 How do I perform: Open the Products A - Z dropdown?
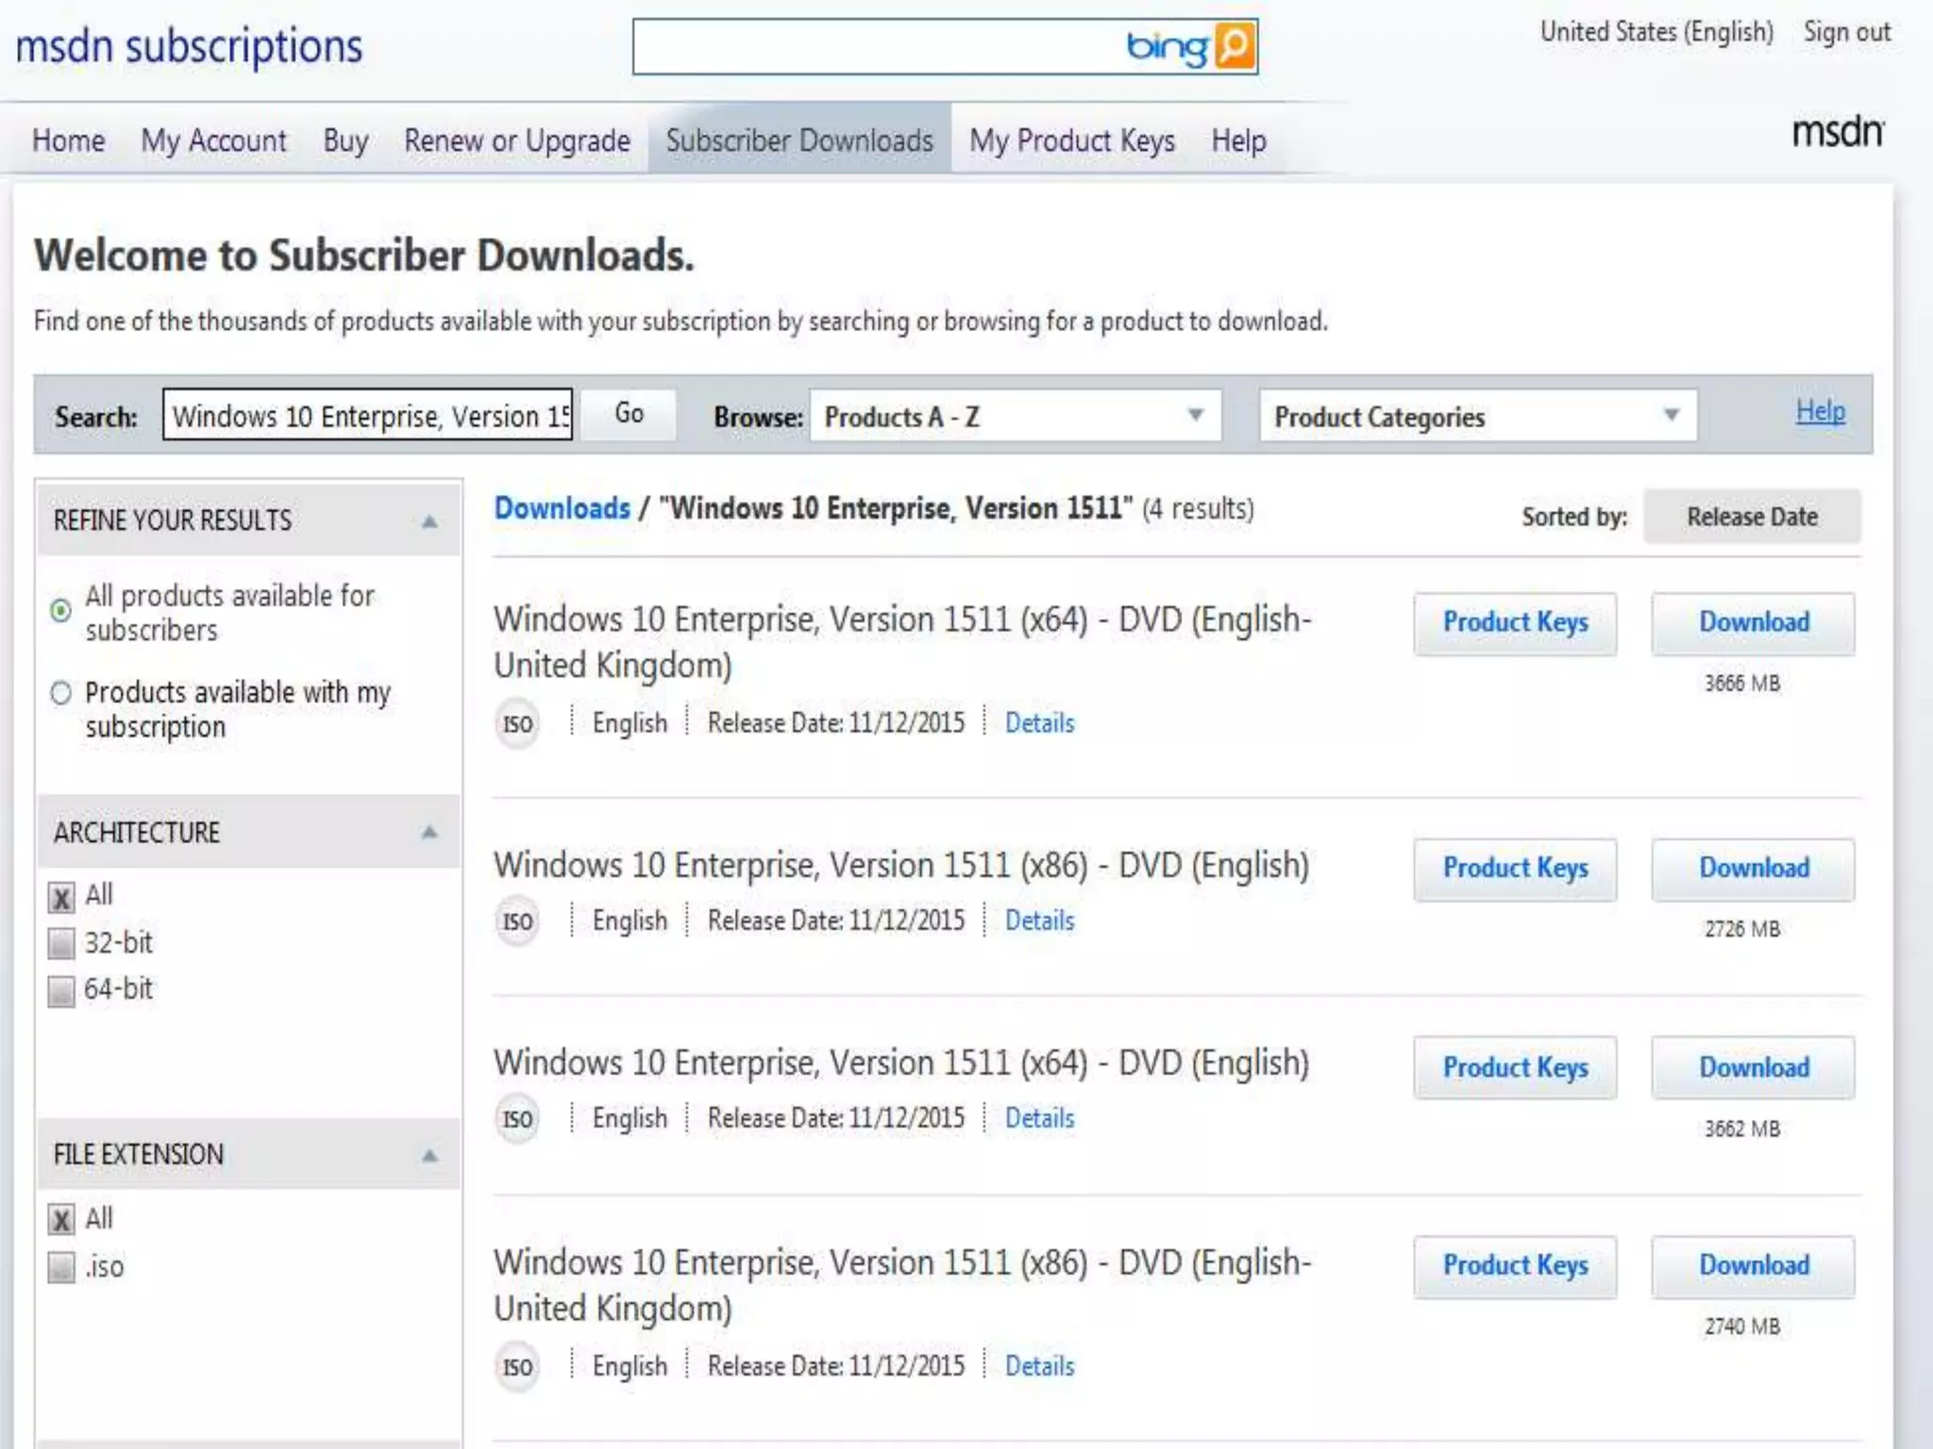tap(1016, 416)
